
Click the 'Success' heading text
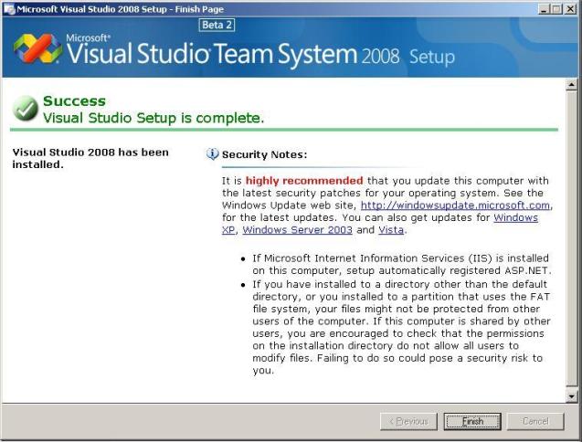coord(74,101)
